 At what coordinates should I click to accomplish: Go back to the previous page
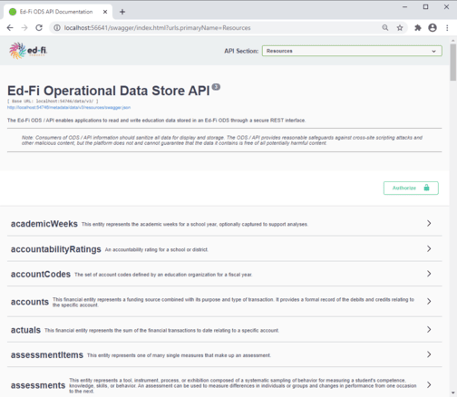[x=10, y=28]
